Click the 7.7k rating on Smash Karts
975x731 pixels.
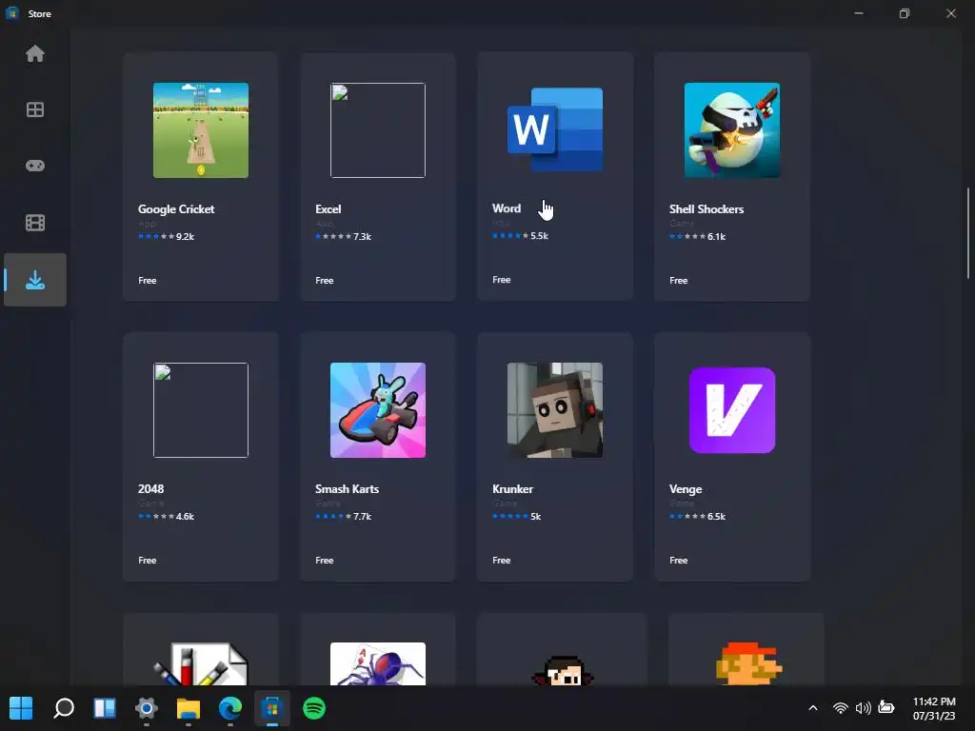pyautogui.click(x=362, y=517)
